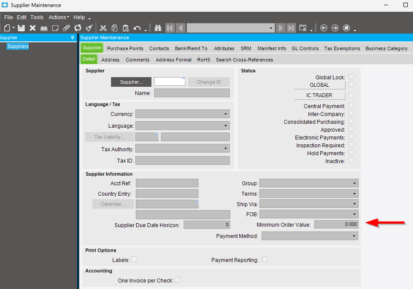This screenshot has height=289, width=413.
Task: Open the Currency dropdown
Action: click(225, 114)
